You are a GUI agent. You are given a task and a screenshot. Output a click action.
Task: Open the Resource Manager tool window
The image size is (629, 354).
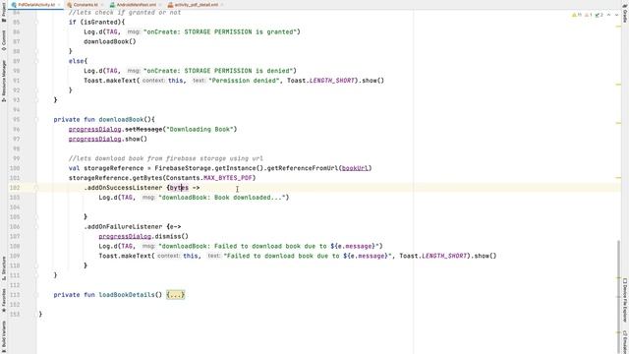(4, 82)
